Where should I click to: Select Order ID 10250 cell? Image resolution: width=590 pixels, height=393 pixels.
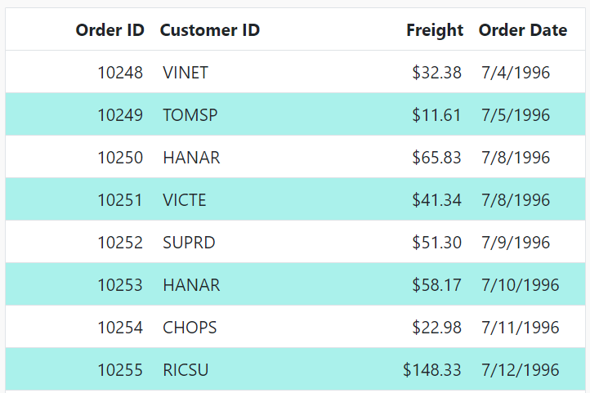coord(120,158)
